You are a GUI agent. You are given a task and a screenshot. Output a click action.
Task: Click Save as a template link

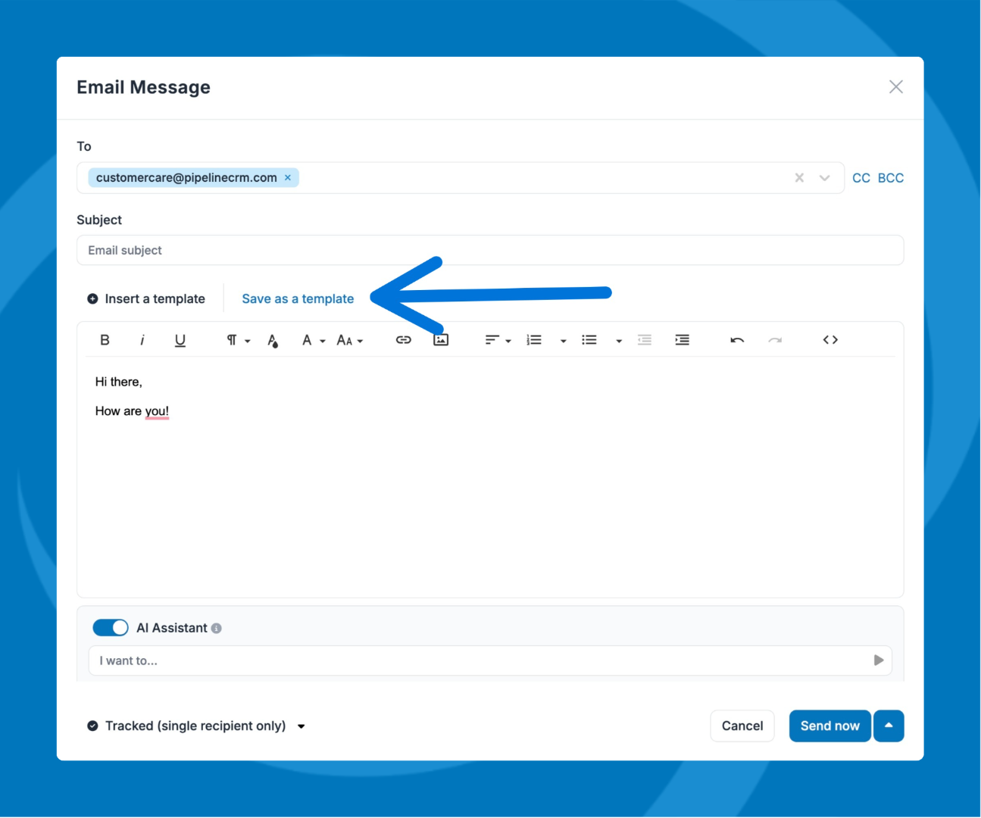(x=298, y=299)
